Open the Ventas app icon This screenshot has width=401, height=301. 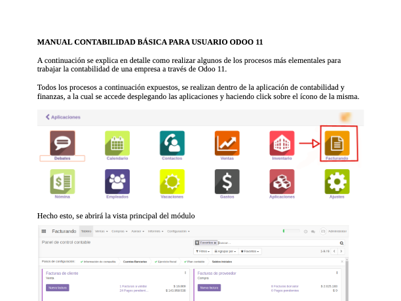click(227, 142)
